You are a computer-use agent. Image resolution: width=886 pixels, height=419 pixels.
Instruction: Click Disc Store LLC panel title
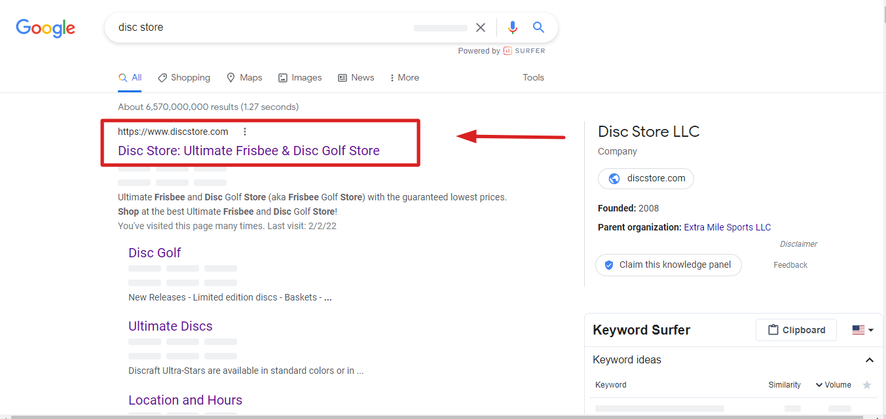tap(649, 132)
